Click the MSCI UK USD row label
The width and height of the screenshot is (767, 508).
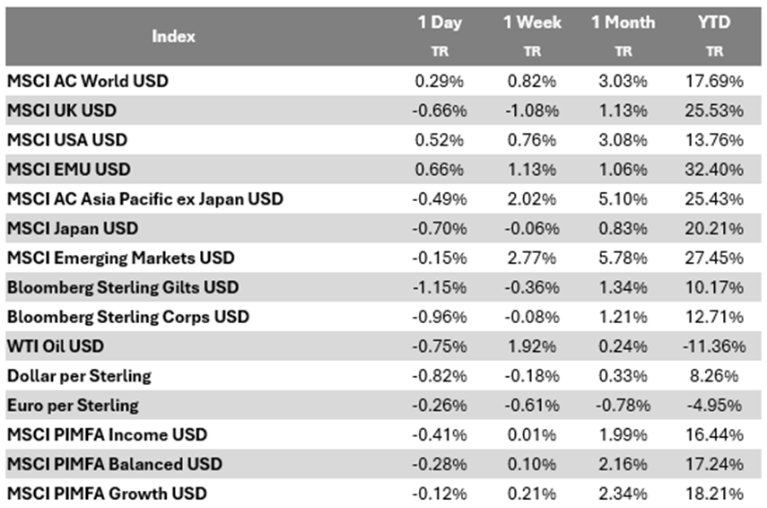pos(62,110)
